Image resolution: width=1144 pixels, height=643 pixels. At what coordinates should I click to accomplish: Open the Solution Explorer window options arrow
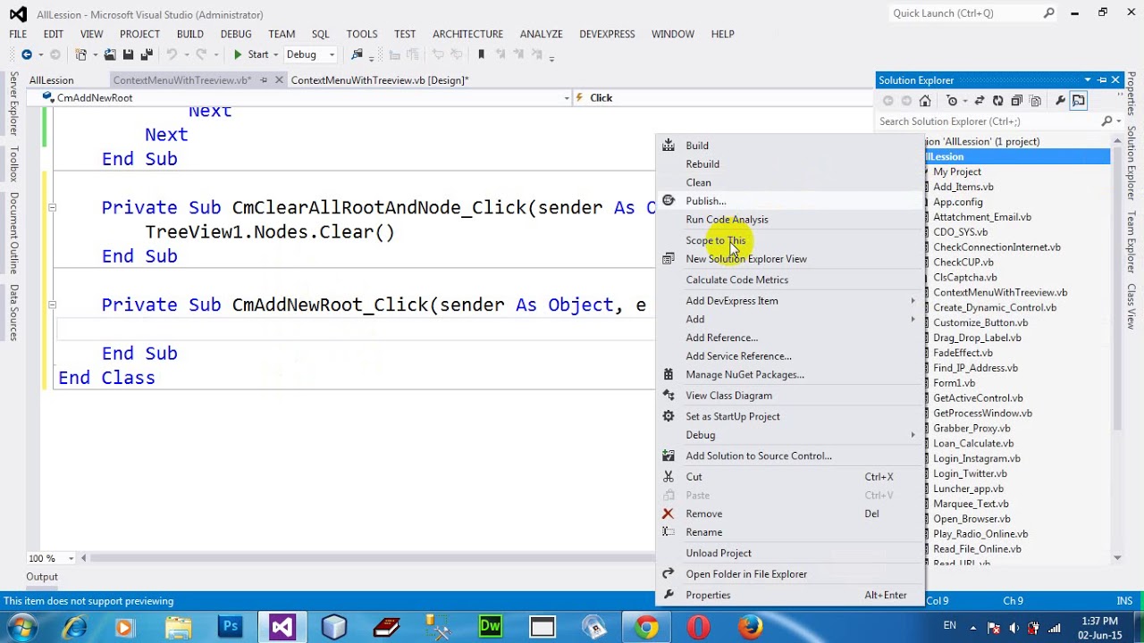[x=1088, y=80]
